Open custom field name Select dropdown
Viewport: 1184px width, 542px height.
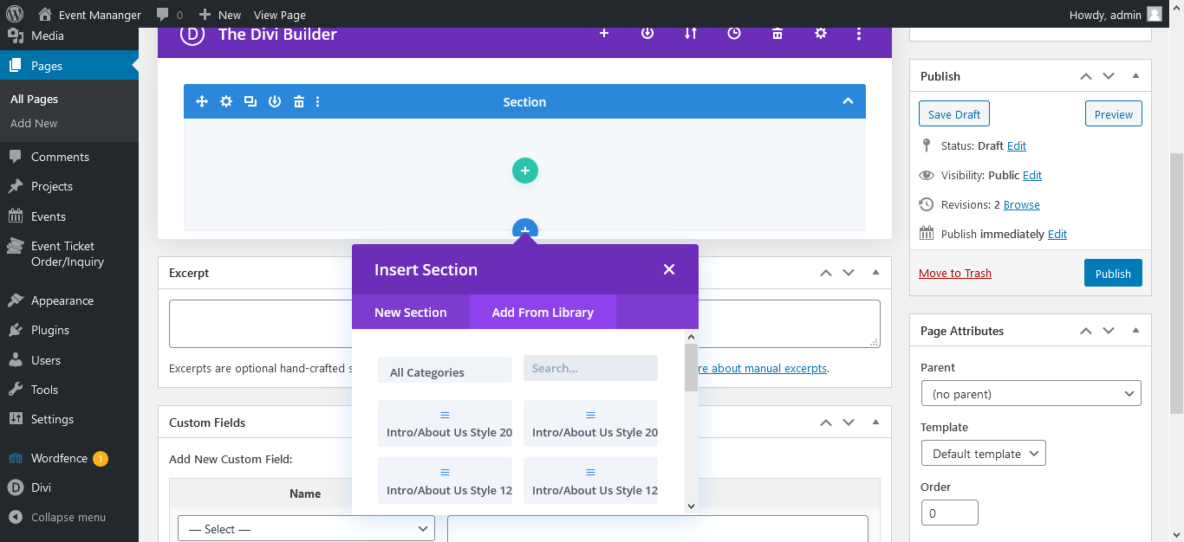[306, 528]
